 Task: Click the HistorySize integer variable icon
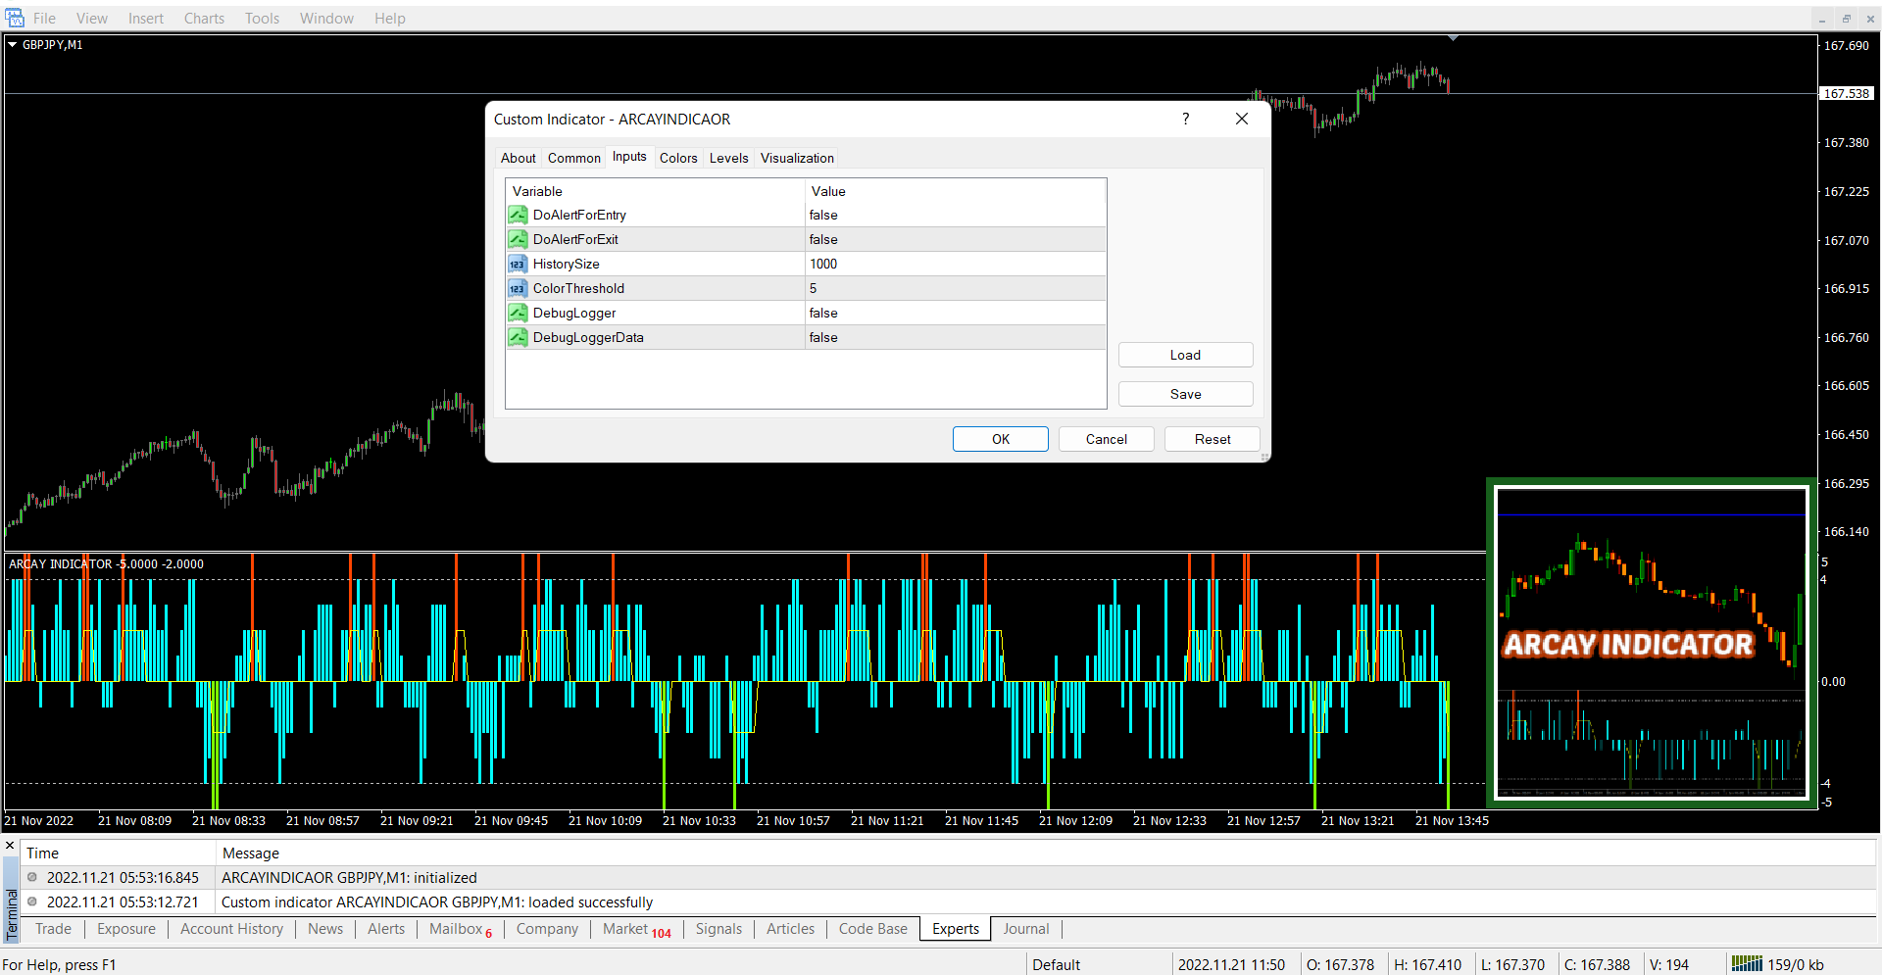[518, 264]
